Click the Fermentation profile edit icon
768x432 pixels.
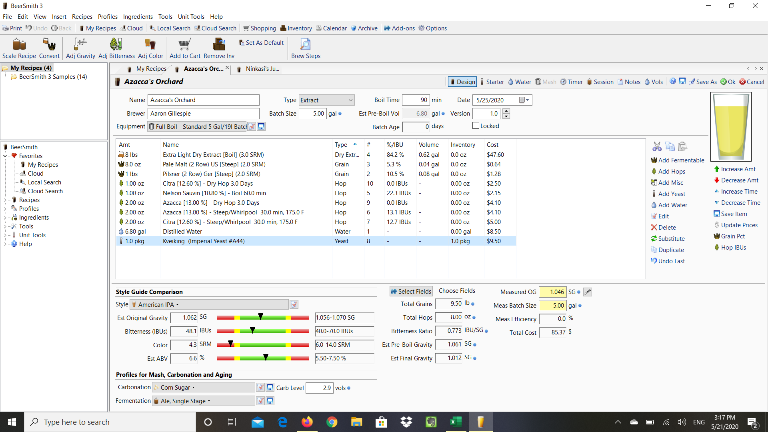point(260,400)
